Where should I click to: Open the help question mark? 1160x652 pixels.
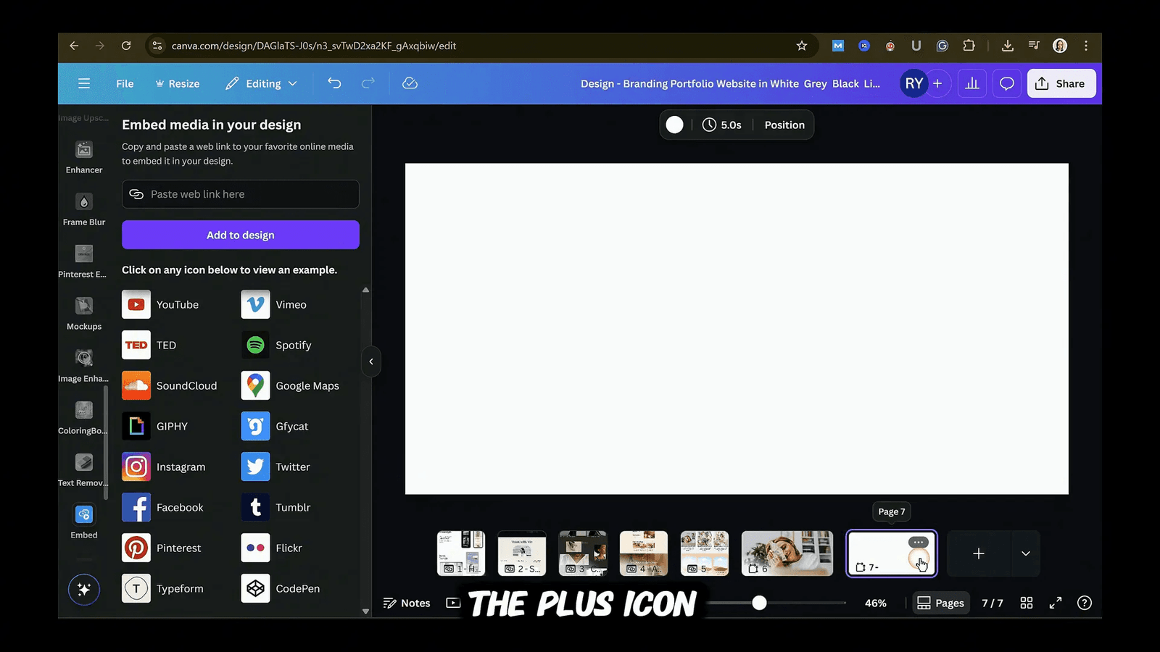click(1085, 603)
